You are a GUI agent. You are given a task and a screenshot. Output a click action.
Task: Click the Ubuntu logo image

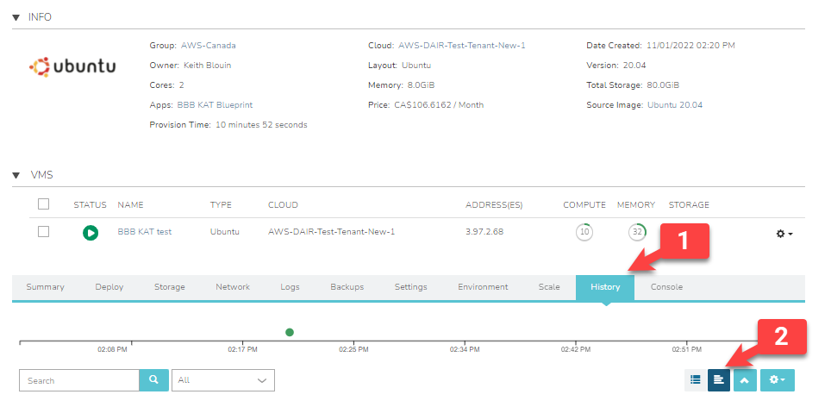pyautogui.click(x=72, y=66)
